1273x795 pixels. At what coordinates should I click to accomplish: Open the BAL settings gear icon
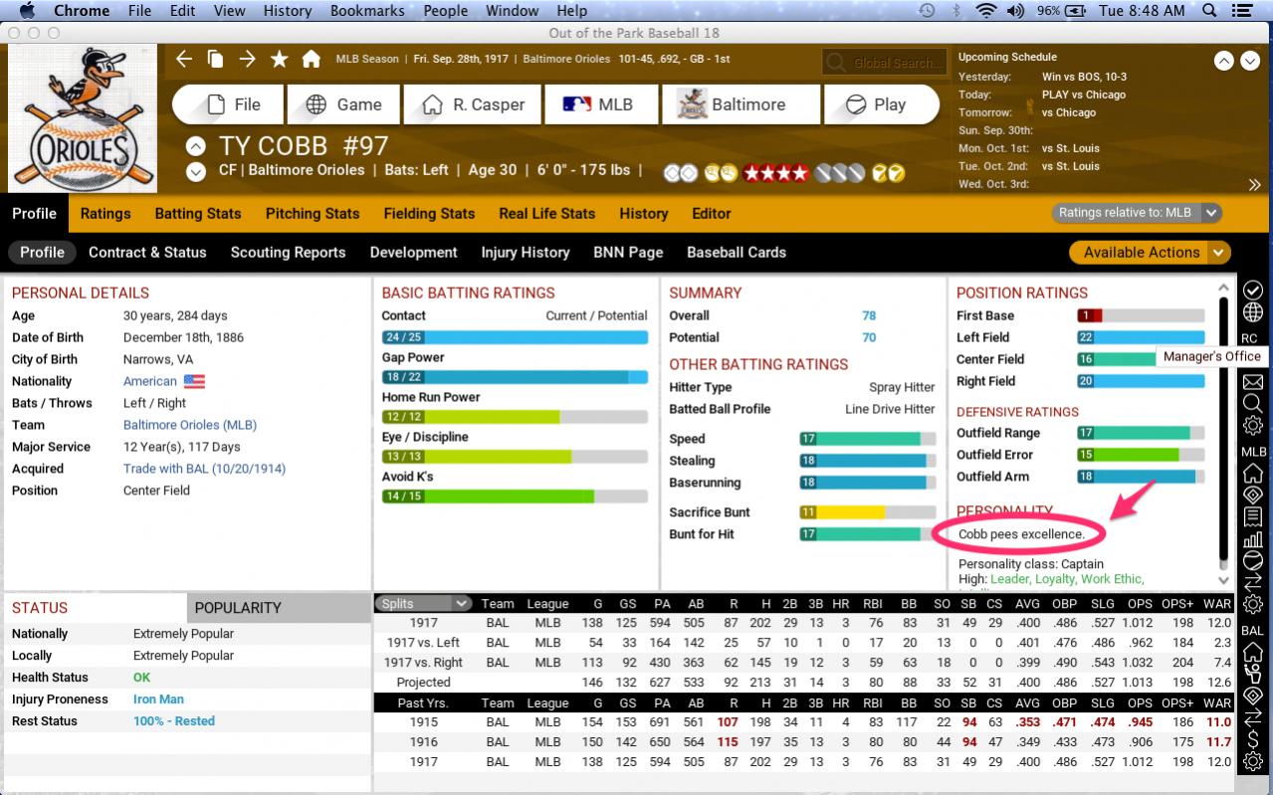(x=1253, y=762)
